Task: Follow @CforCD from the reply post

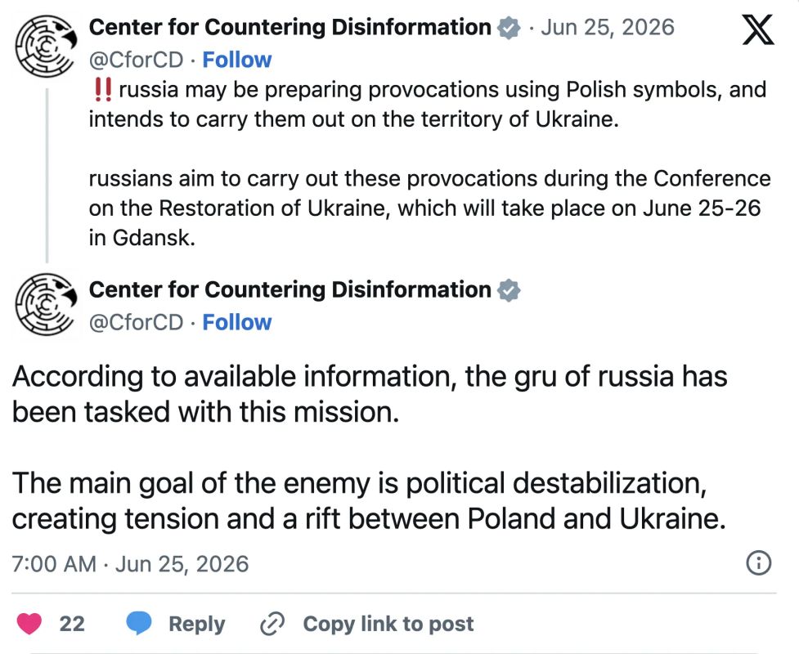Action: (x=237, y=322)
